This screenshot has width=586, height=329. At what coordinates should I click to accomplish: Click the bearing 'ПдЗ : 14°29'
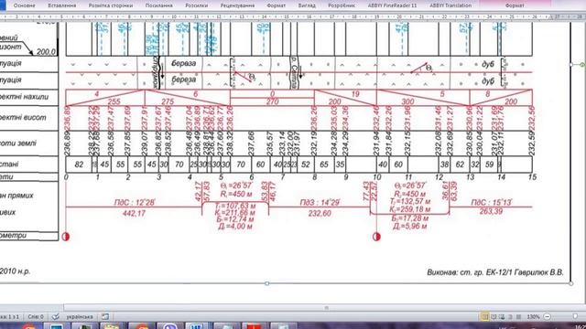(320, 203)
